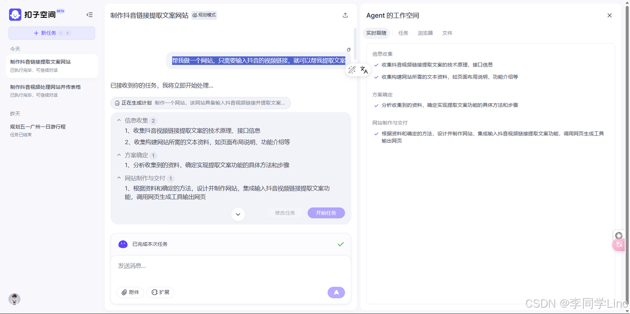Click the 已接收到你的任务 reply text
Viewport: 630px width, 314px height.
point(162,85)
